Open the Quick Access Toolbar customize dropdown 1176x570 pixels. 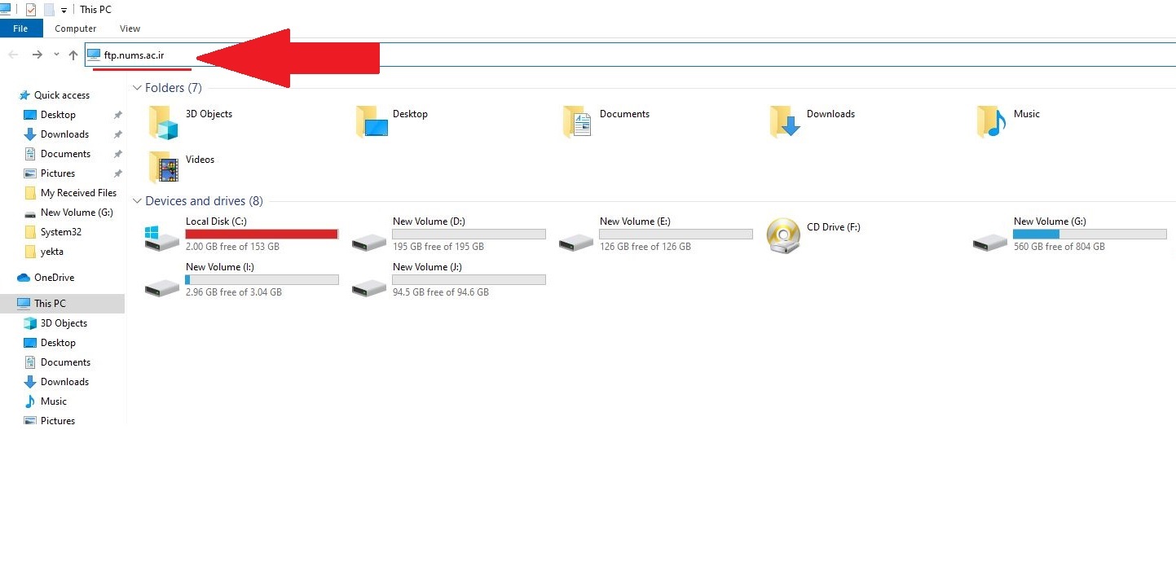pos(64,11)
